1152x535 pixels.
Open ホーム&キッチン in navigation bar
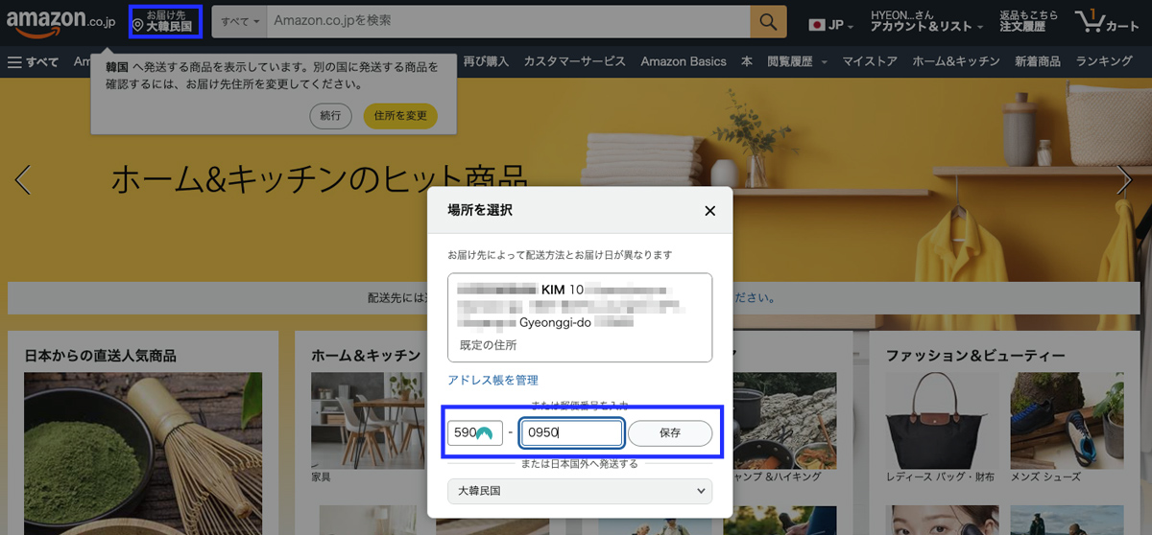956,61
